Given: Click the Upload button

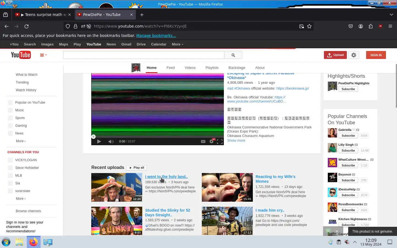Looking at the screenshot, I should [x=335, y=55].
